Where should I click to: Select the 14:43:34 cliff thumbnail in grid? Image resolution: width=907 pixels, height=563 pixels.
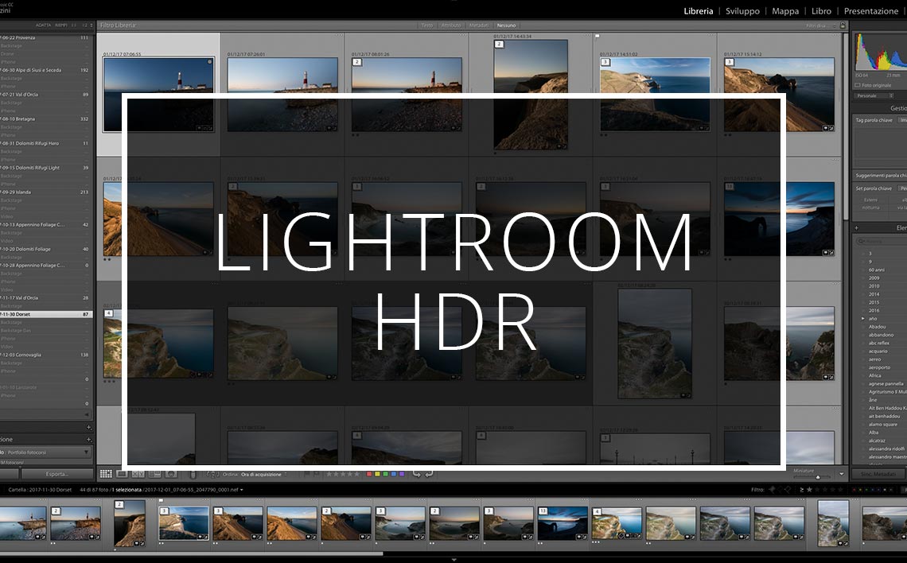(x=531, y=94)
